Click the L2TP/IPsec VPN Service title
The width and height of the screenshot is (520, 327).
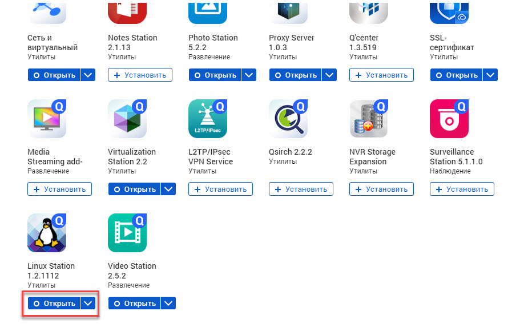(x=211, y=156)
